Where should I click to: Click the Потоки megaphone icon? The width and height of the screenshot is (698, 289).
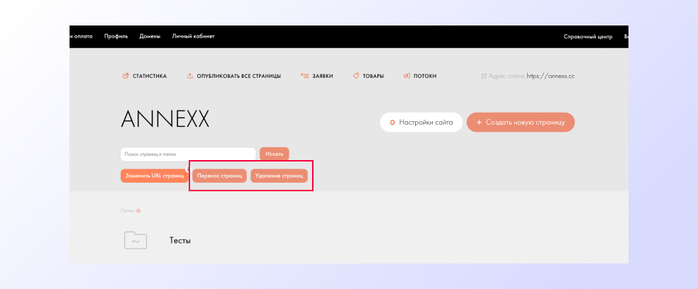(406, 76)
